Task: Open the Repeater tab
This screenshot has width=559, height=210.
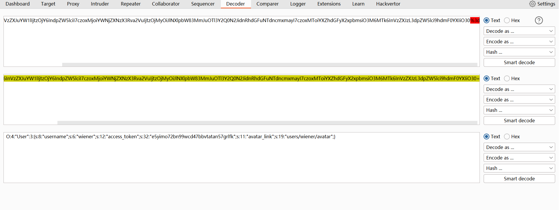Action: tap(131, 4)
